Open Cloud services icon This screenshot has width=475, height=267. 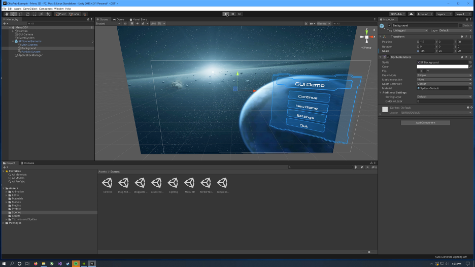coord(411,14)
